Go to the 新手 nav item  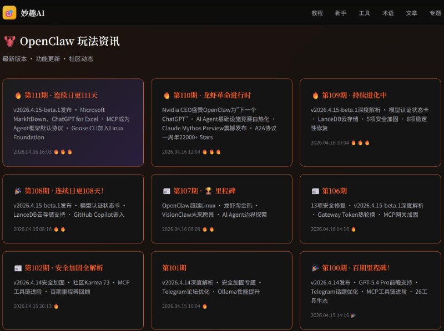341,13
